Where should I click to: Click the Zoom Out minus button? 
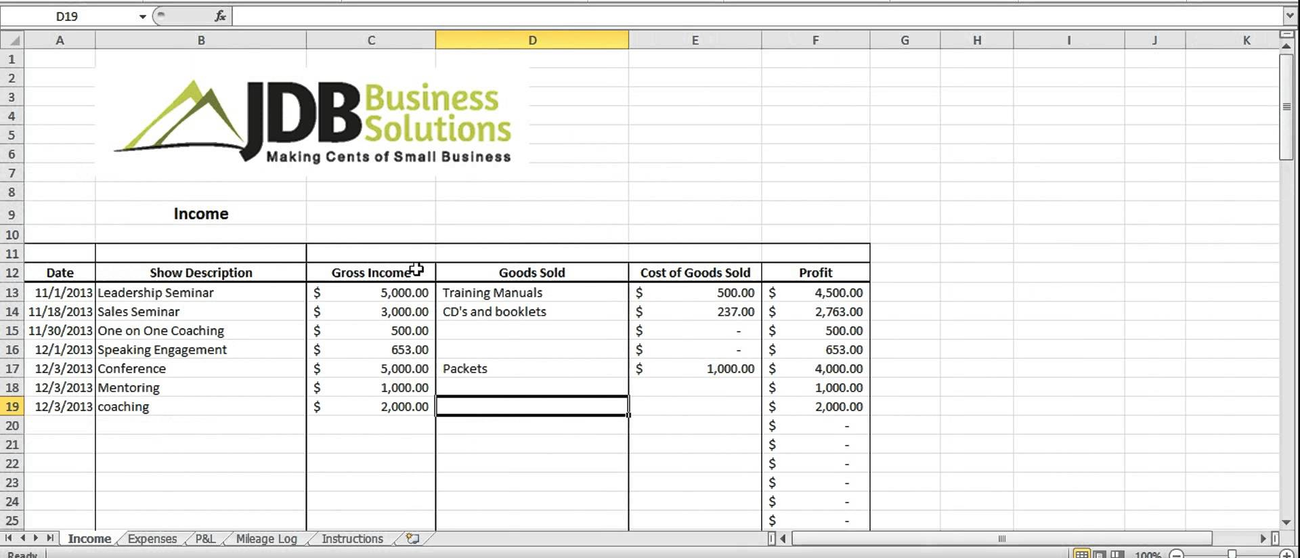pyautogui.click(x=1177, y=555)
